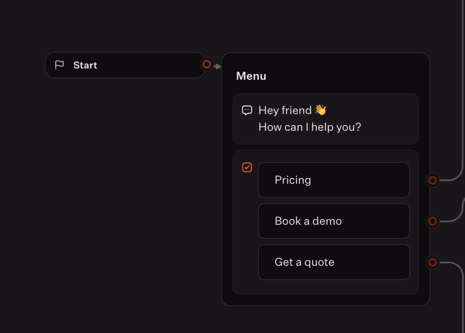Click the Book a demo choice button

334,221
